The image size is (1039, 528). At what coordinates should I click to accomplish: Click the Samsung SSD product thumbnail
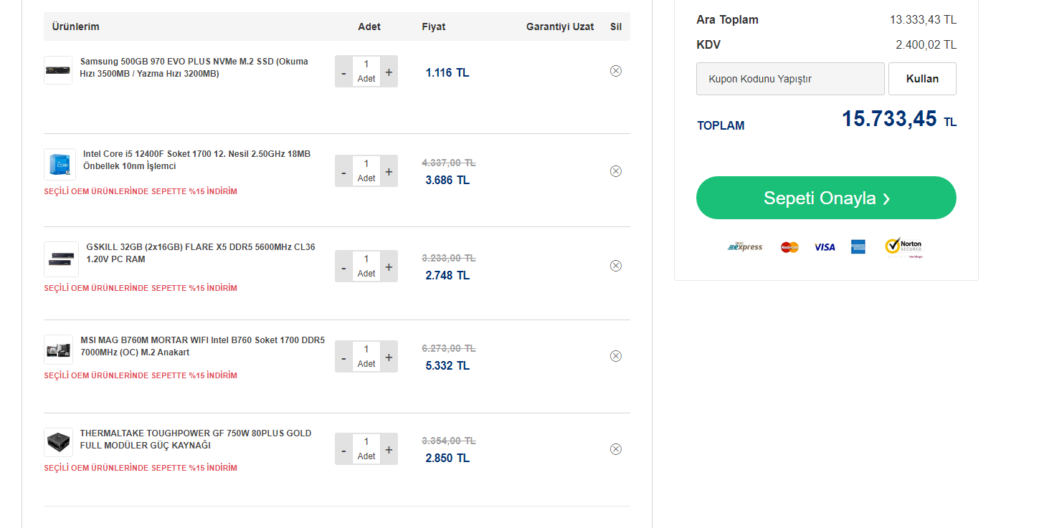pos(58,70)
